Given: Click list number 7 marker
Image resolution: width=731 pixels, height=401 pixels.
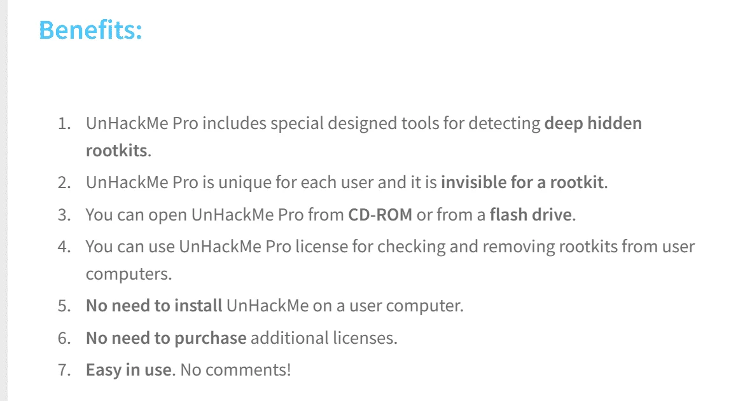Looking at the screenshot, I should click(x=64, y=370).
